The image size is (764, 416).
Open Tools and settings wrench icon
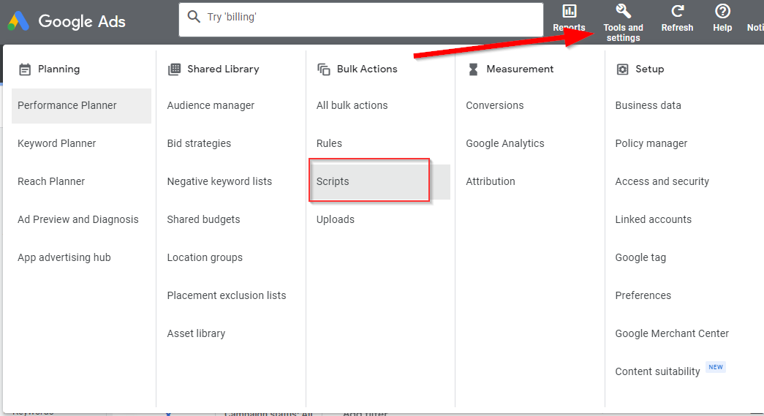pyautogui.click(x=623, y=11)
